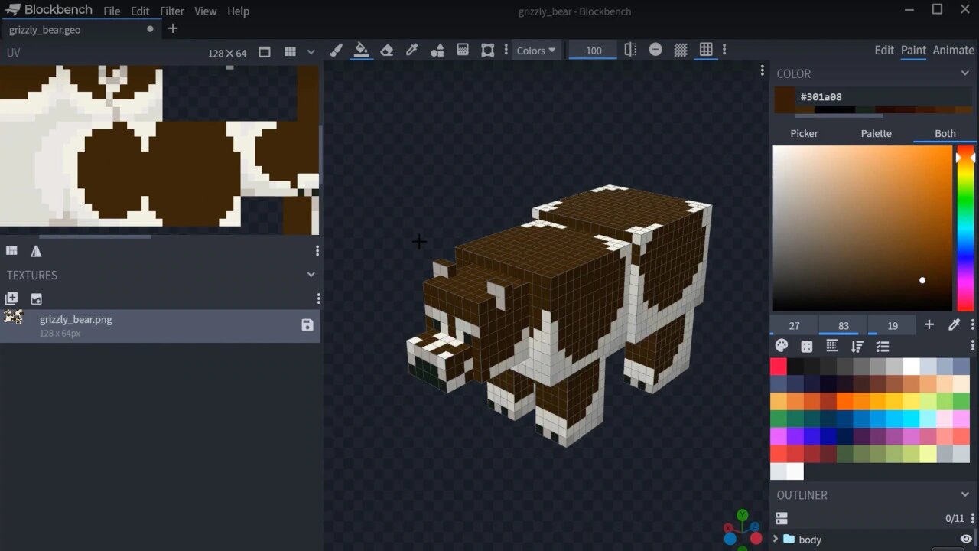
Task: Open the Colors fill mode dropdown
Action: pos(535,51)
